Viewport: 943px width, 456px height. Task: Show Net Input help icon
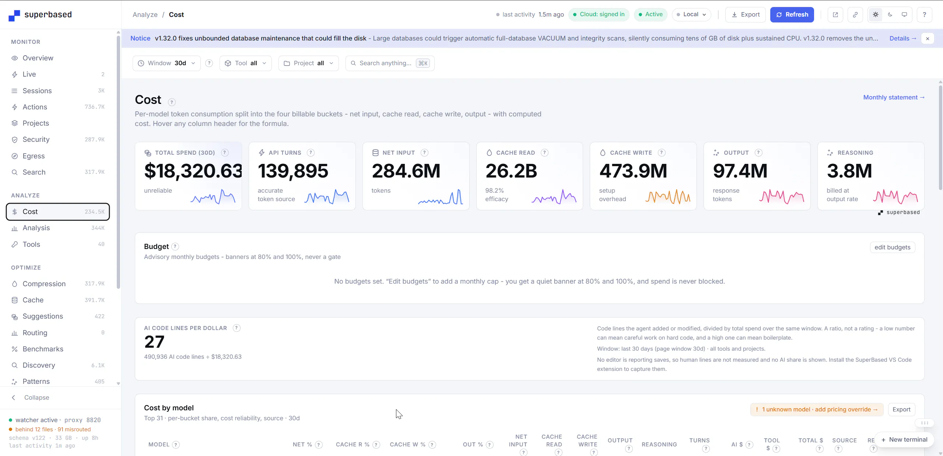click(424, 152)
